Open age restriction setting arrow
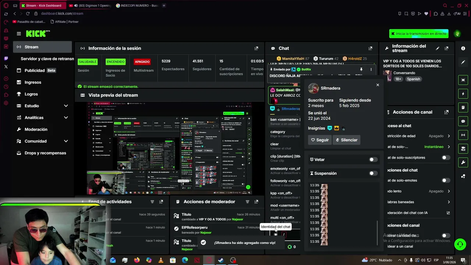Viewport: 471px width, 265px height. click(x=449, y=136)
